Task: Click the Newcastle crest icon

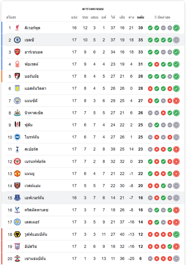Action: coord(17,113)
